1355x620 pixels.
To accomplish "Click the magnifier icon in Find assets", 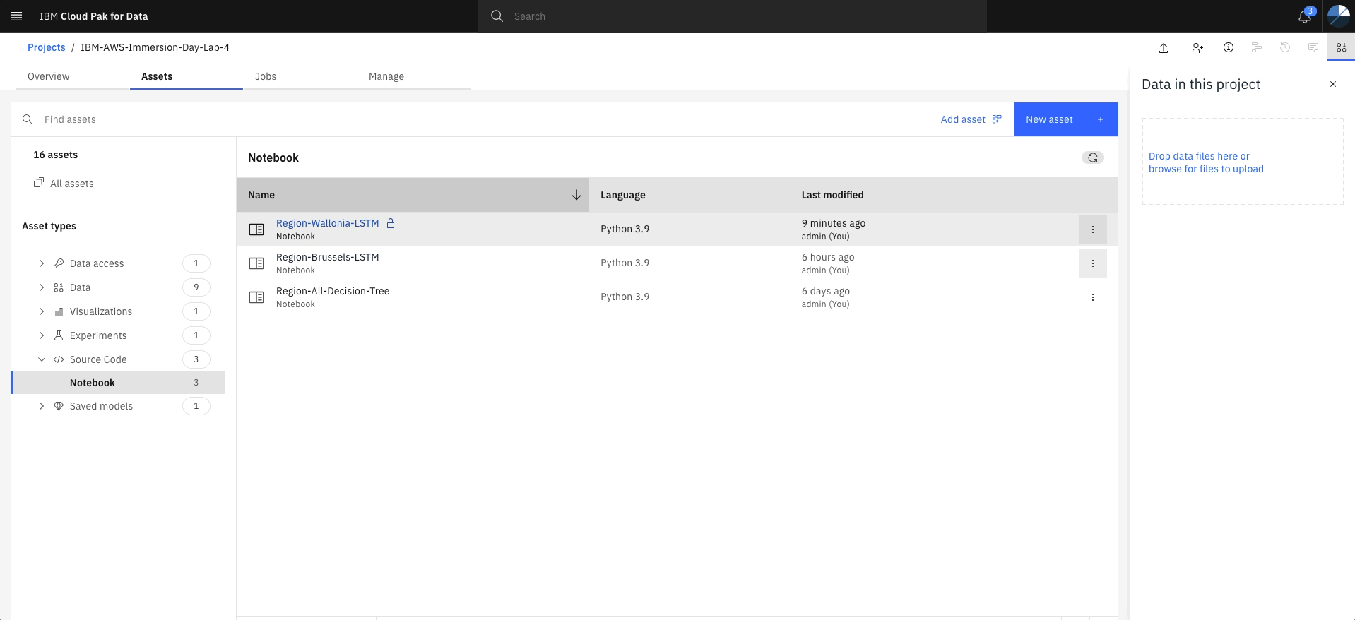I will (x=28, y=119).
